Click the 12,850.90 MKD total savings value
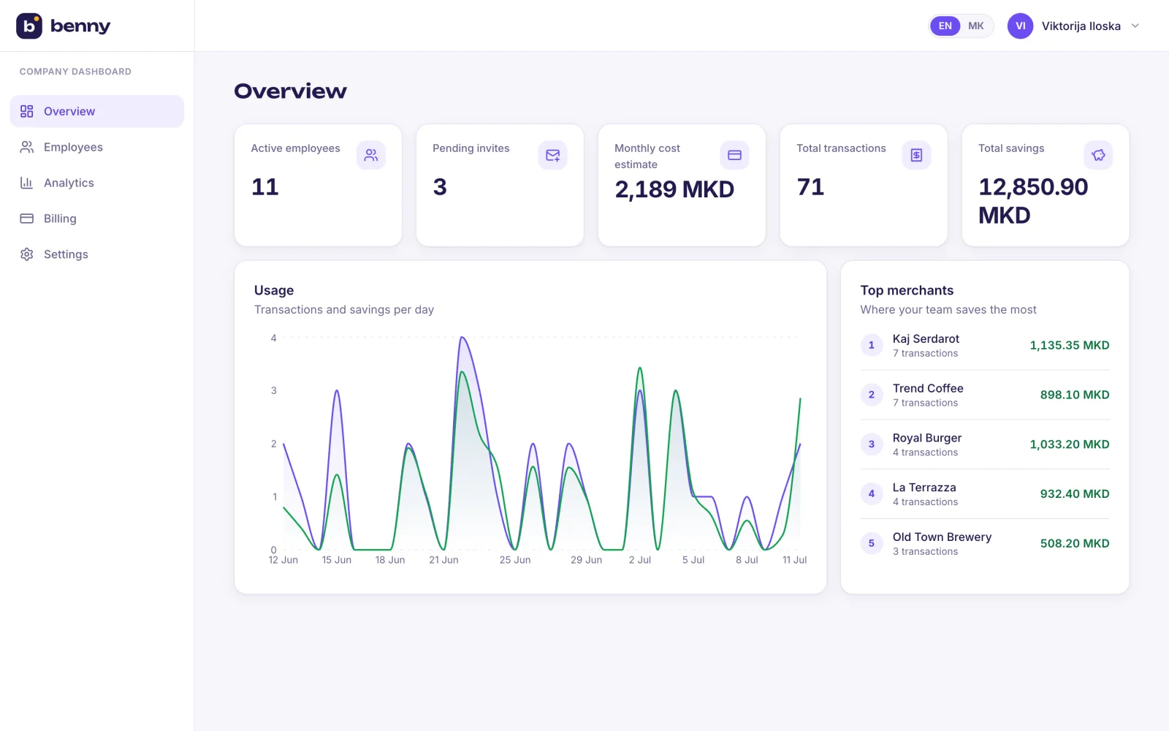The height and width of the screenshot is (731, 1169). click(1033, 201)
